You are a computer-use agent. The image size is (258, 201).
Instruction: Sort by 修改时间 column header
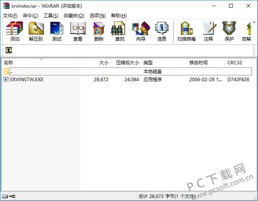click(198, 62)
